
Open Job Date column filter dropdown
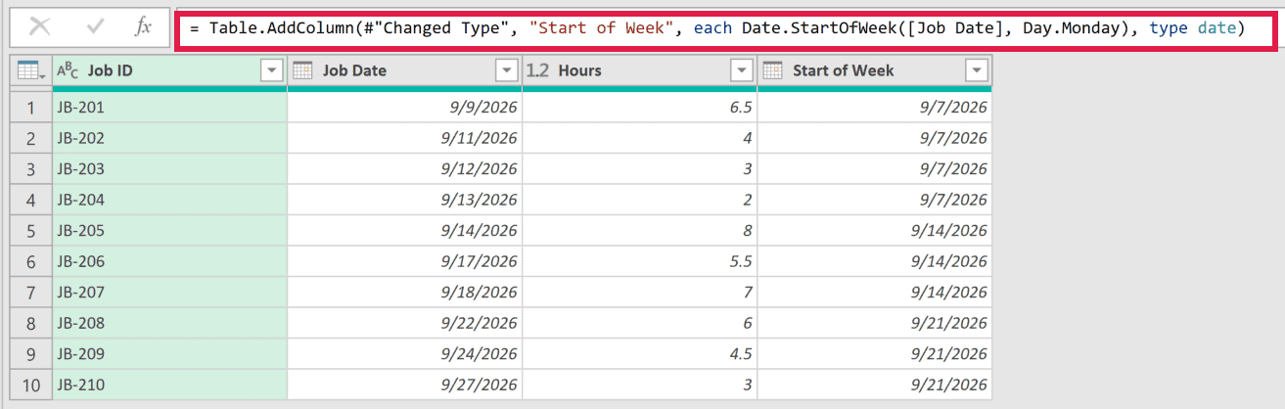coord(506,70)
